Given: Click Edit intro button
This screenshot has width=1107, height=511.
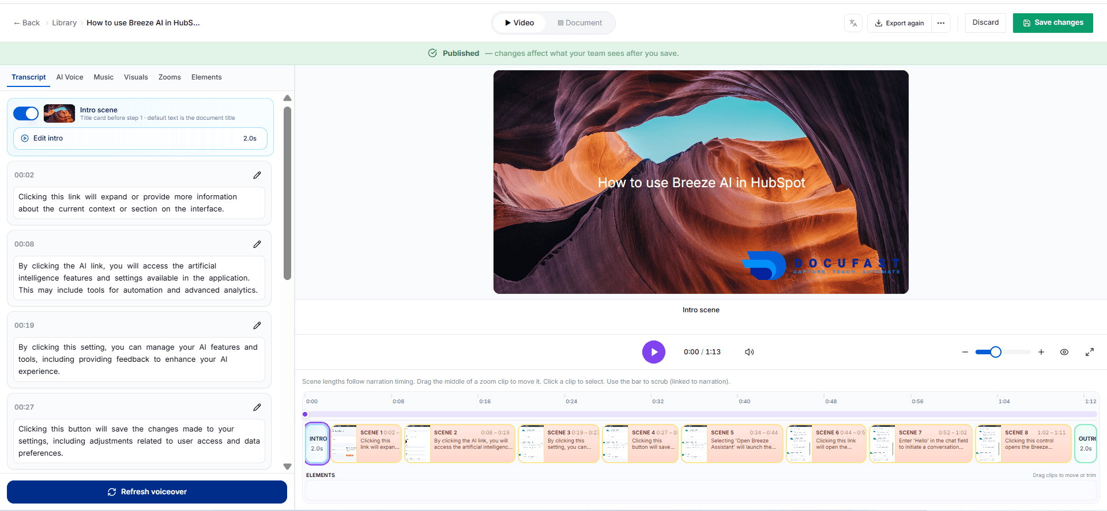Looking at the screenshot, I should [x=140, y=138].
